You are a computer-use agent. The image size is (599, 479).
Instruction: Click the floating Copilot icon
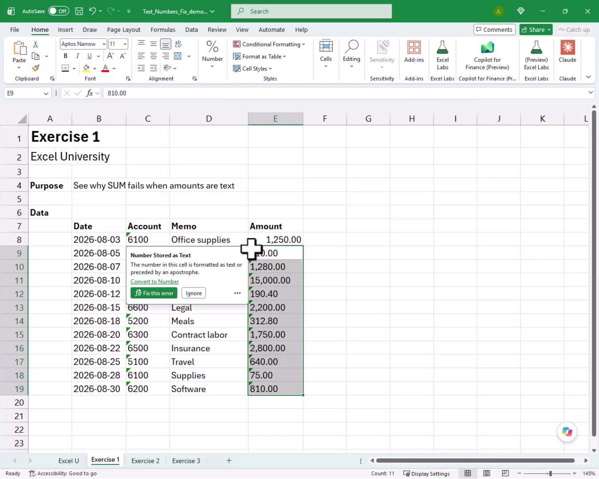pos(567,432)
